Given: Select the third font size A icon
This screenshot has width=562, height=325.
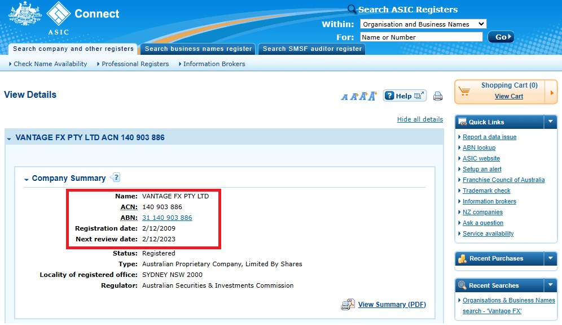Looking at the screenshot, I should [x=363, y=96].
